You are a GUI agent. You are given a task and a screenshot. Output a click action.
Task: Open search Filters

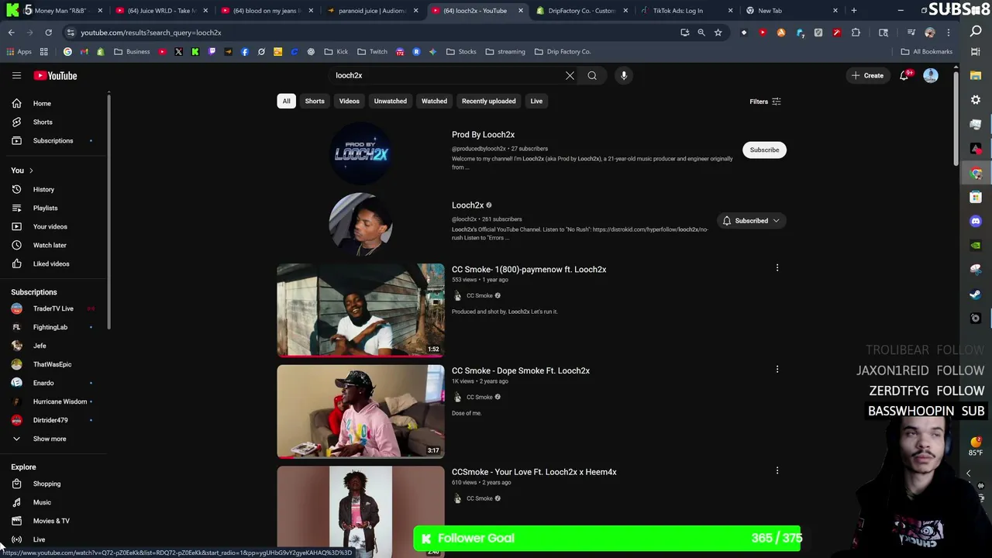point(765,102)
